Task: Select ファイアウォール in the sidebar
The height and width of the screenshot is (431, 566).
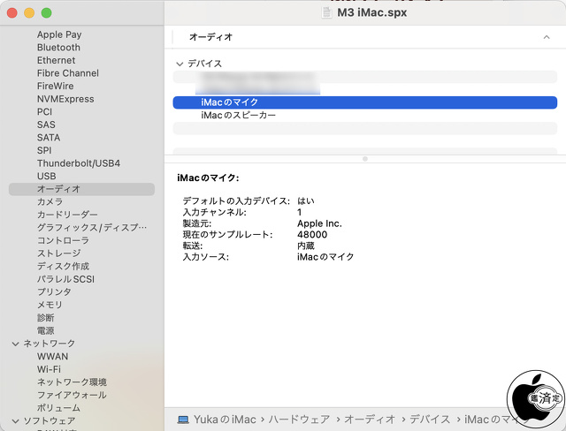Action: (72, 395)
